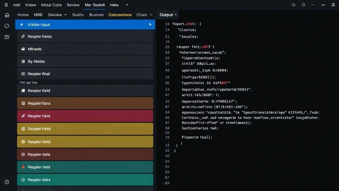Click the back arrow in Visible input
This screenshot has width=339, height=191.
[21, 25]
